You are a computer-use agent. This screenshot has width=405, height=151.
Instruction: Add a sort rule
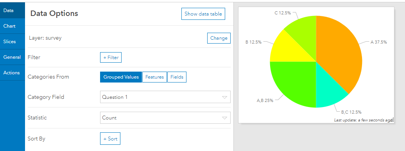pyautogui.click(x=110, y=139)
